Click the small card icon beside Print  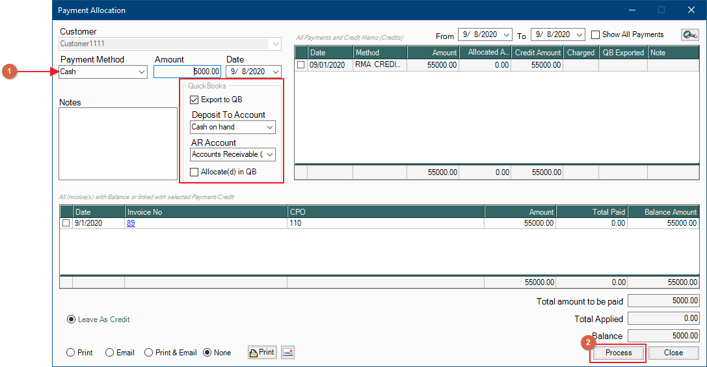288,352
